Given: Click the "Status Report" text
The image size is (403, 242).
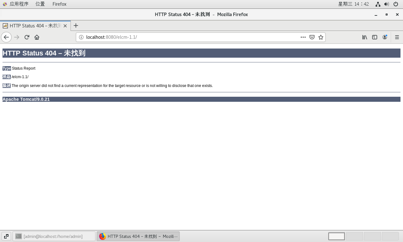Looking at the screenshot, I should [24, 68].
